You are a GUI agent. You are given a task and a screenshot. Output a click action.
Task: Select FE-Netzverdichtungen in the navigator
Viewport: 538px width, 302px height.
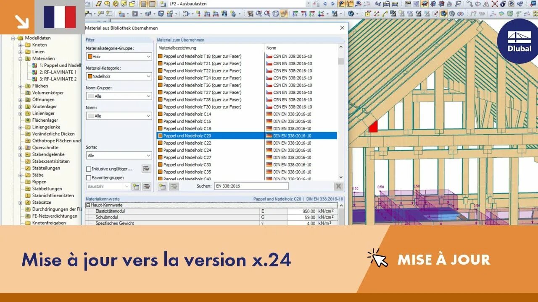(x=55, y=216)
